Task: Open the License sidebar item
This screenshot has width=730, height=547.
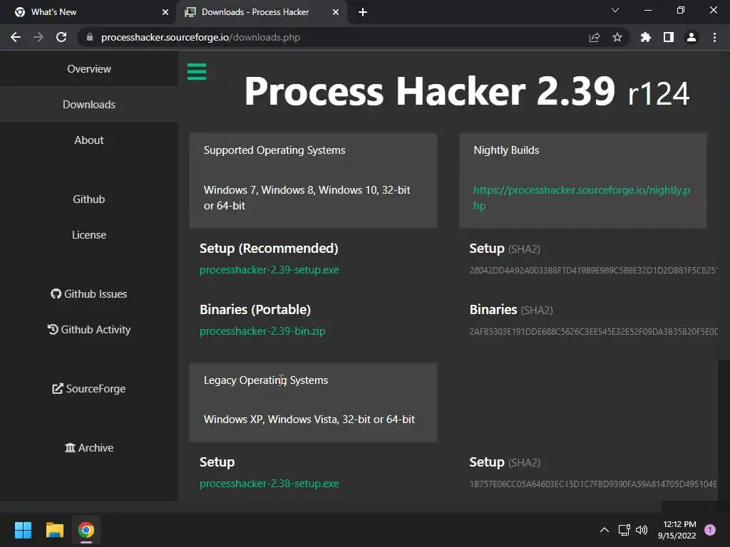Action: [89, 235]
